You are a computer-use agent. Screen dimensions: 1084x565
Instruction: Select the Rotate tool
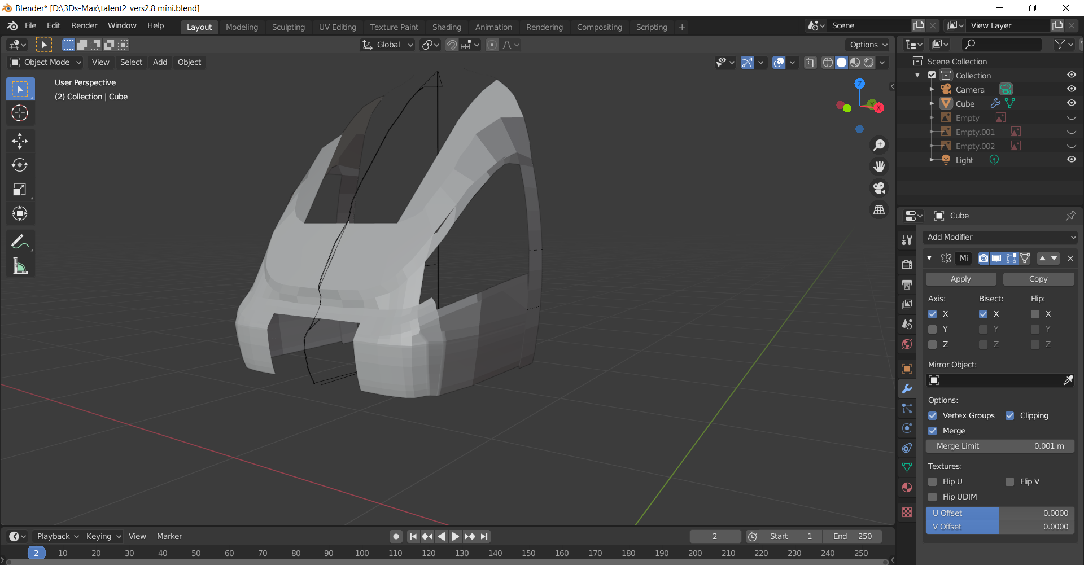(x=20, y=165)
